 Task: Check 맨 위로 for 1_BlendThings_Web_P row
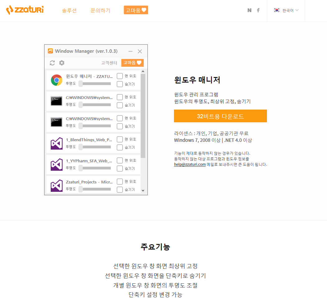(x=120, y=139)
